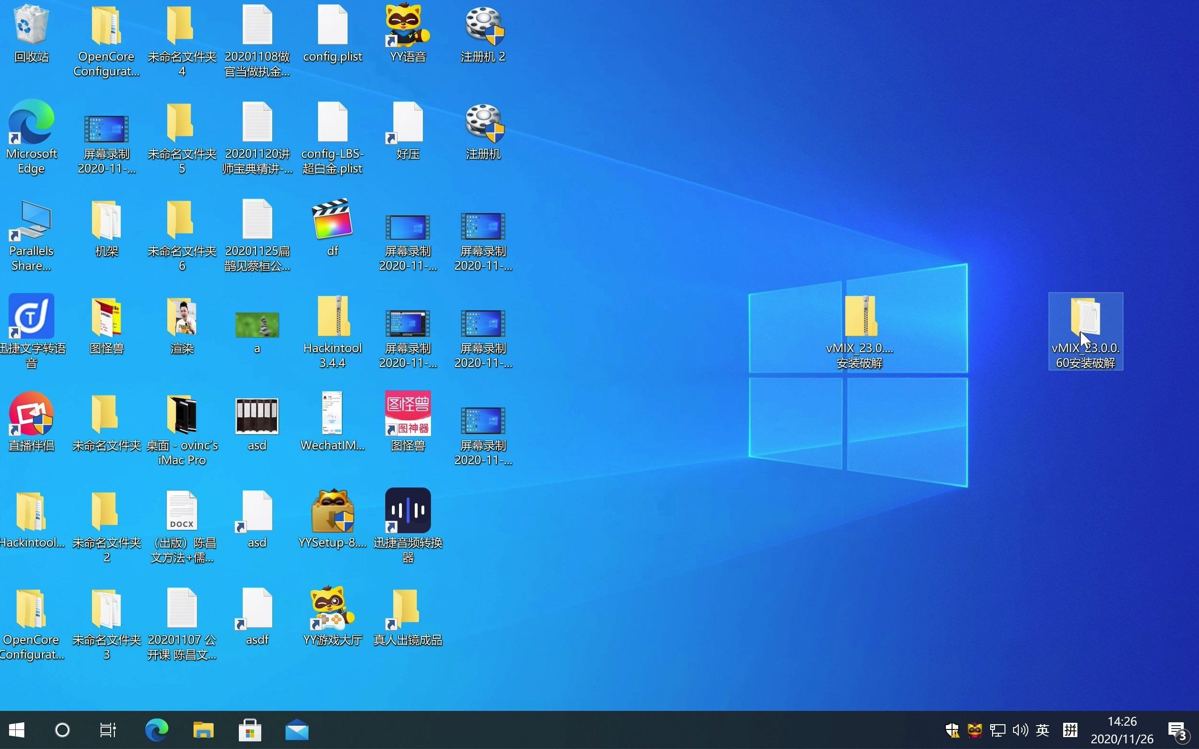Select the 直播伴侣 shortcut icon
This screenshot has width=1199, height=749.
(31, 414)
